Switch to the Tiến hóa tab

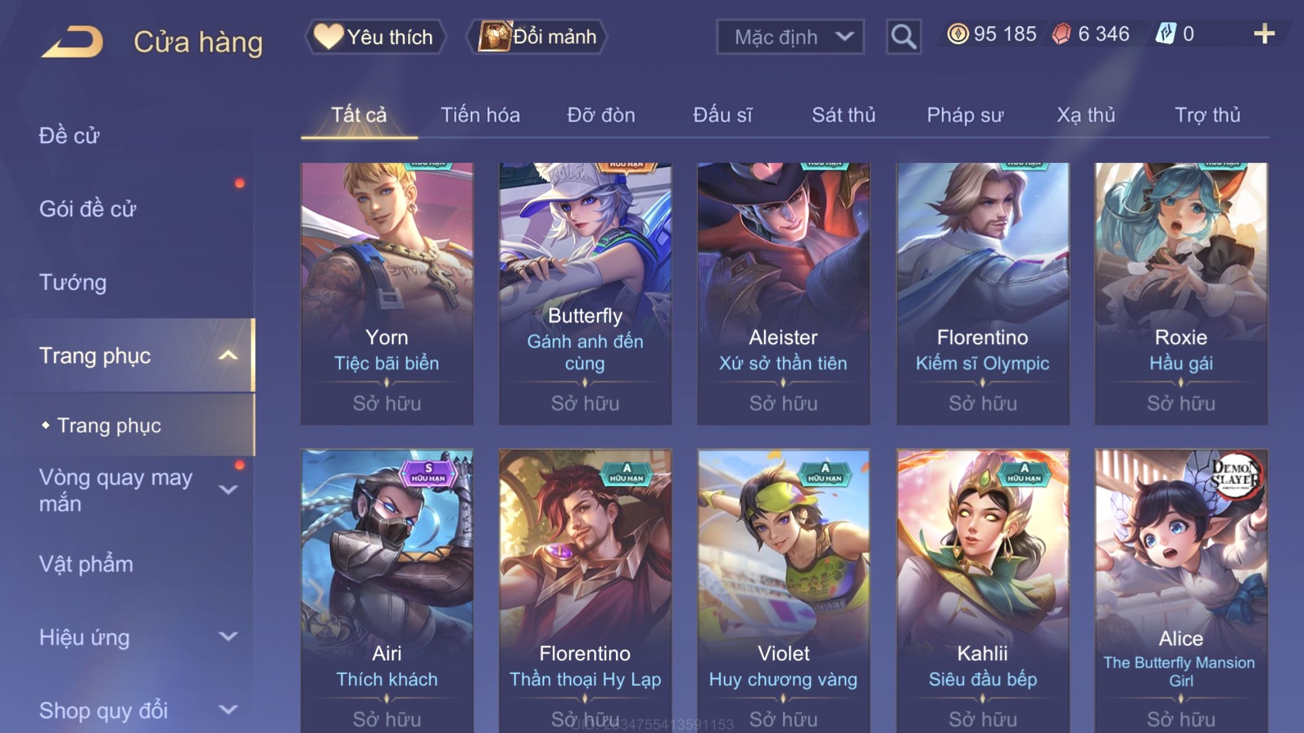(x=480, y=115)
